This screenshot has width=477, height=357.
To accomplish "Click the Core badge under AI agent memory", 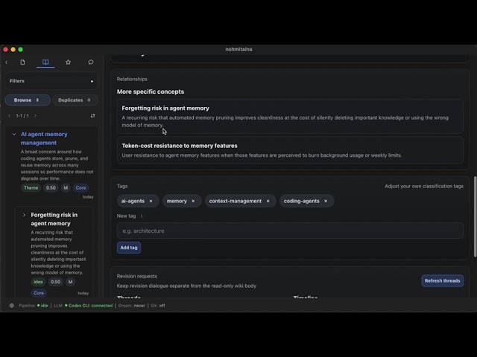I will tap(80, 188).
